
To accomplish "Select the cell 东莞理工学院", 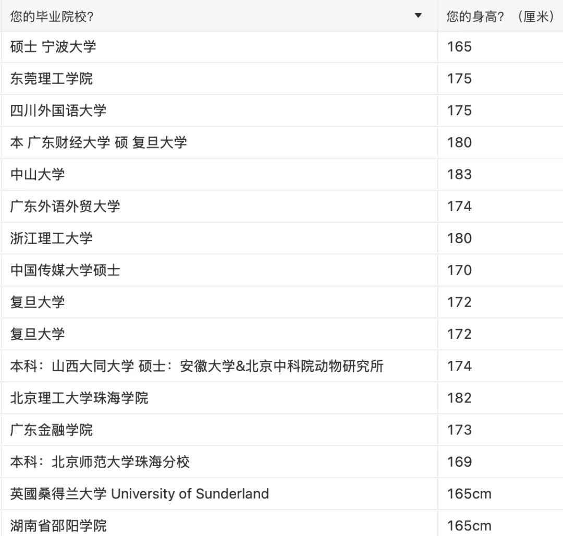I will (x=219, y=79).
